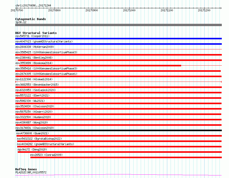Open esv3585416 (1000GenomesConsortiumPhase3) entry
The height and width of the screenshot is (178, 229).
click(46, 68)
